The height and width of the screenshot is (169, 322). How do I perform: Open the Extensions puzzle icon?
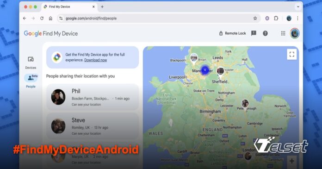(276, 19)
